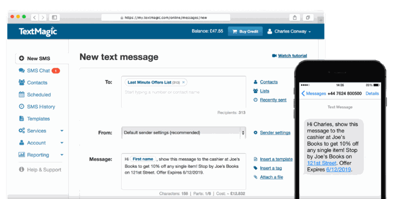The image size is (402, 199).
Task: Click the browser share icon
Action: coord(295,18)
